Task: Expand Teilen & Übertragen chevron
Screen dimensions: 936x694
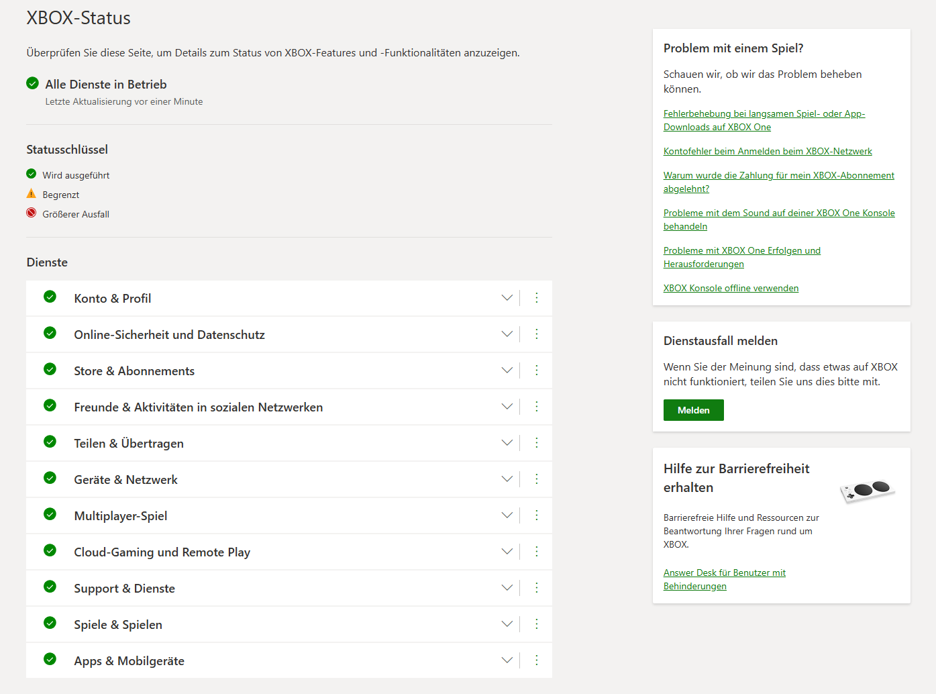Action: (x=507, y=443)
